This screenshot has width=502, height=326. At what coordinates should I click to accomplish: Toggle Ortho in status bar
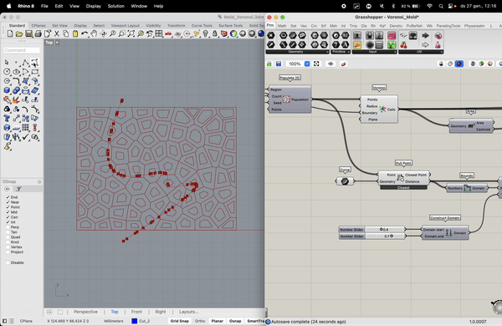200,321
